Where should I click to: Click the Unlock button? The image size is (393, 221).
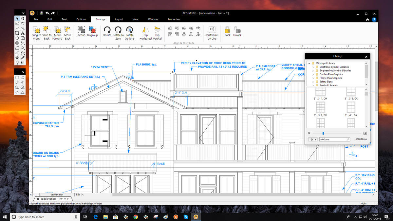pyautogui.click(x=237, y=30)
